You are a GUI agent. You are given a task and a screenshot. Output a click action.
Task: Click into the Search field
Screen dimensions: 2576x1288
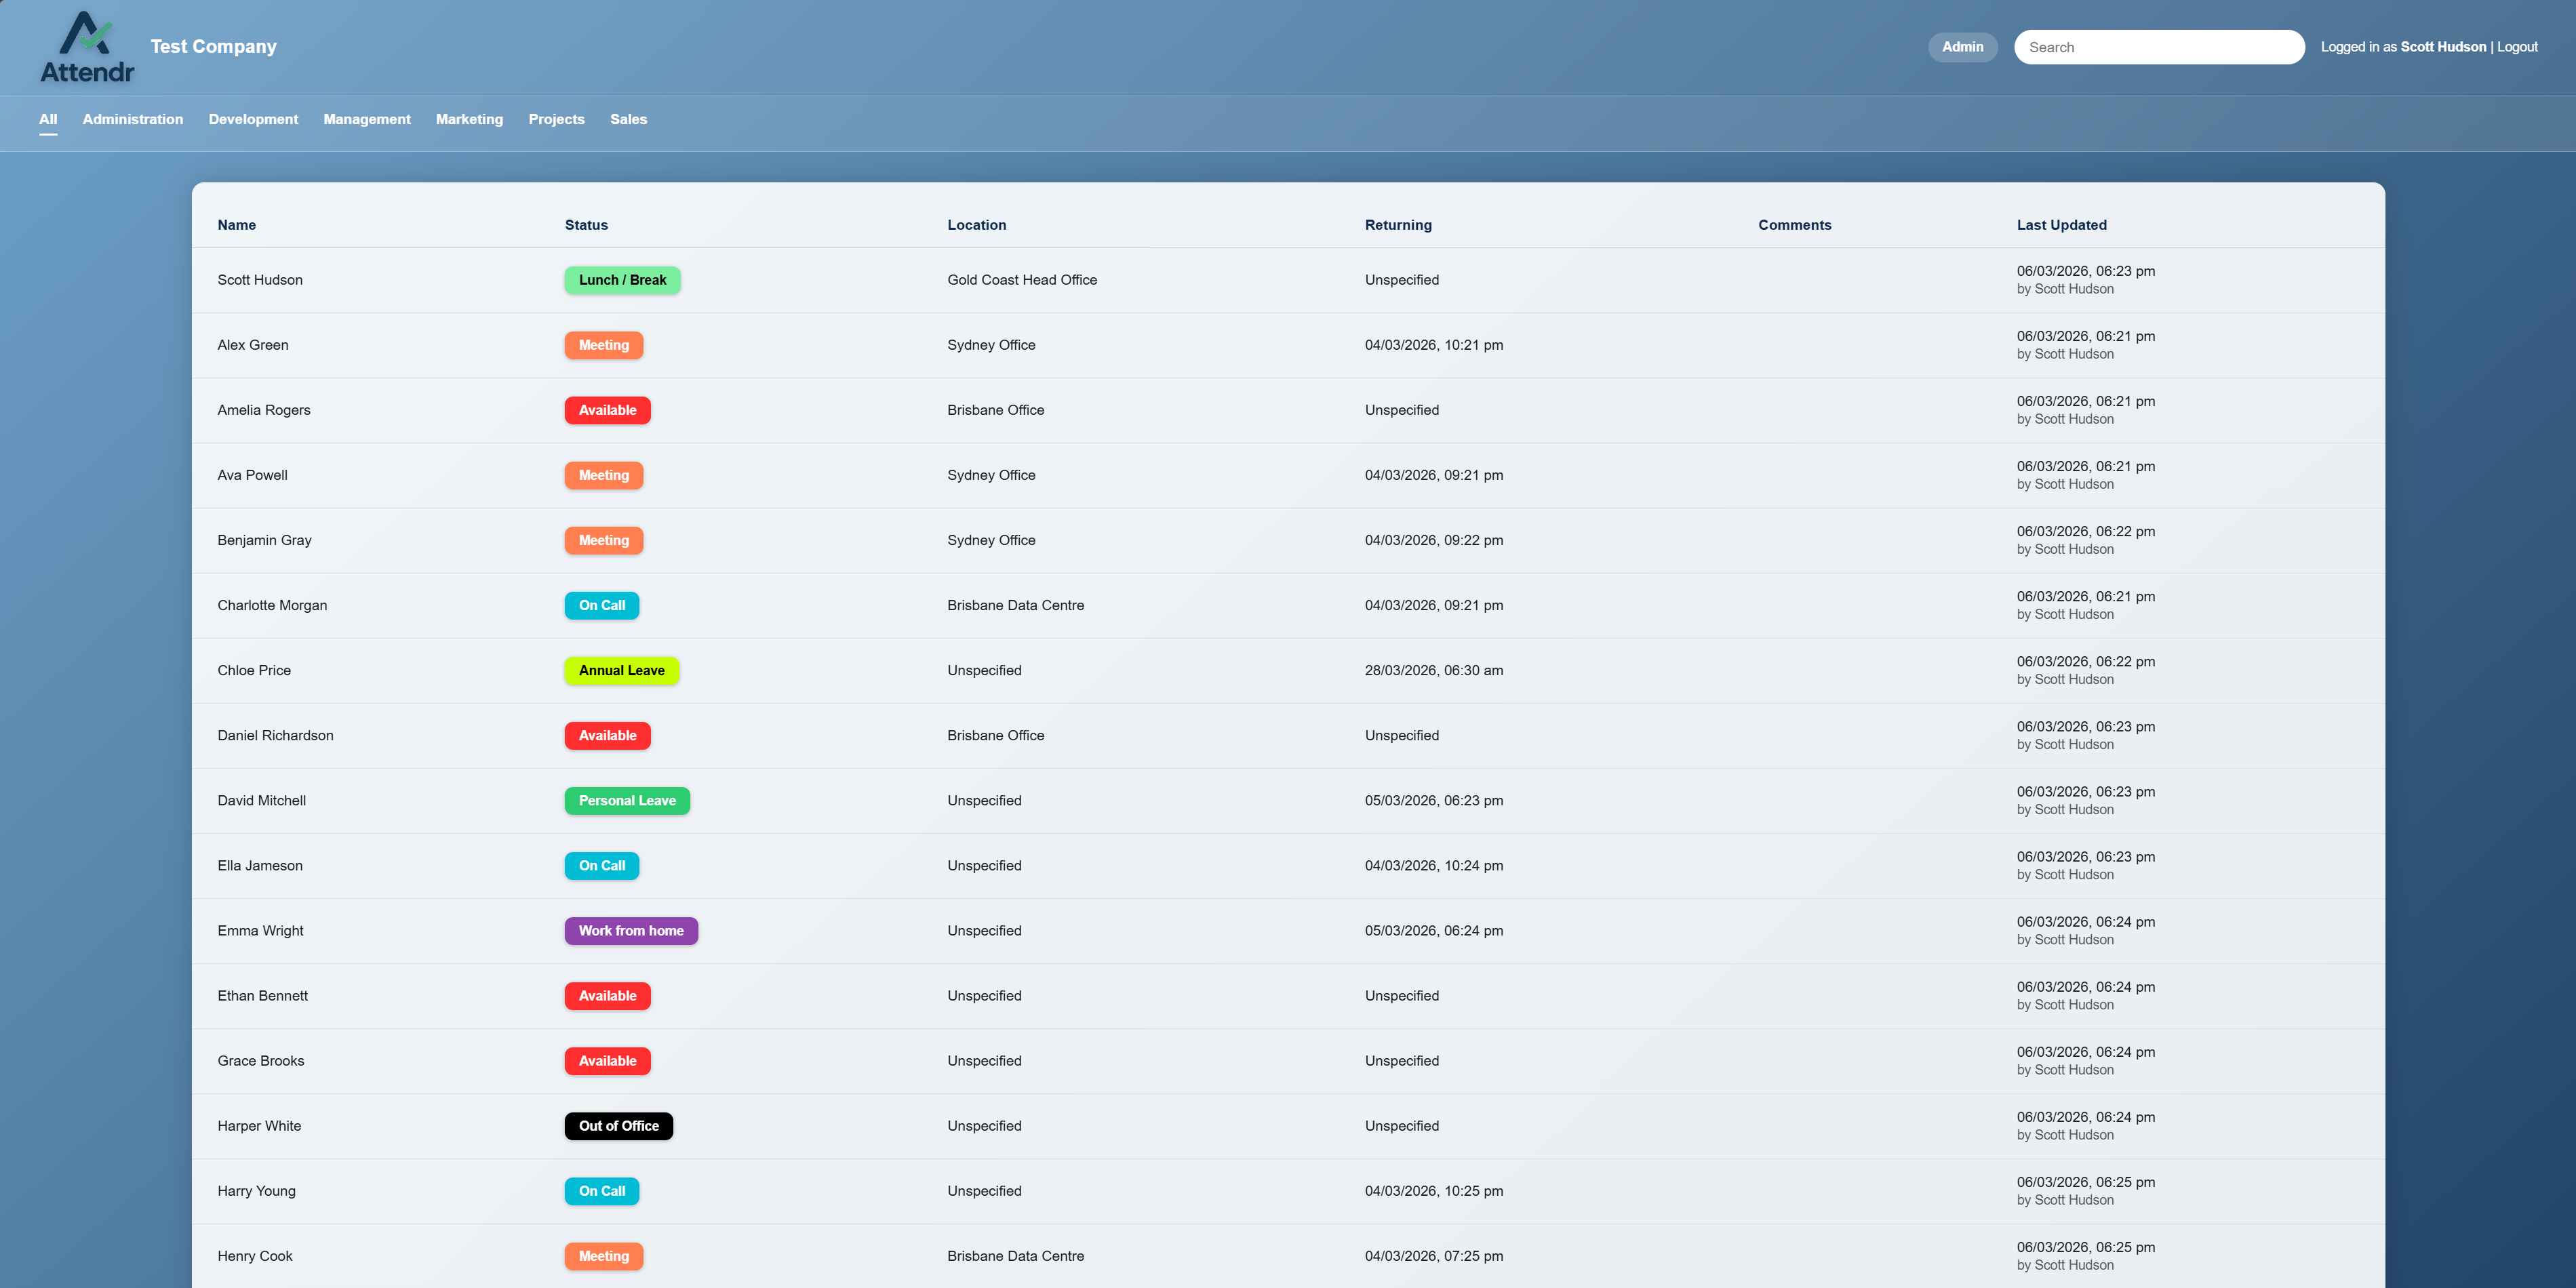[x=2159, y=46]
